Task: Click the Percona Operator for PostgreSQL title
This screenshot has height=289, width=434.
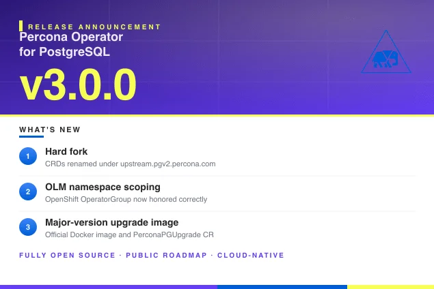Action: click(71, 44)
